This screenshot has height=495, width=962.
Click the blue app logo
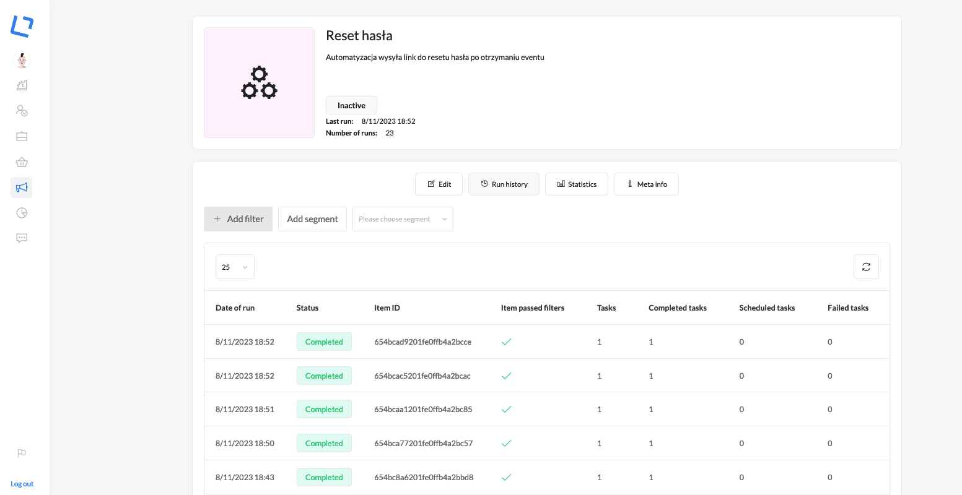pos(22,26)
